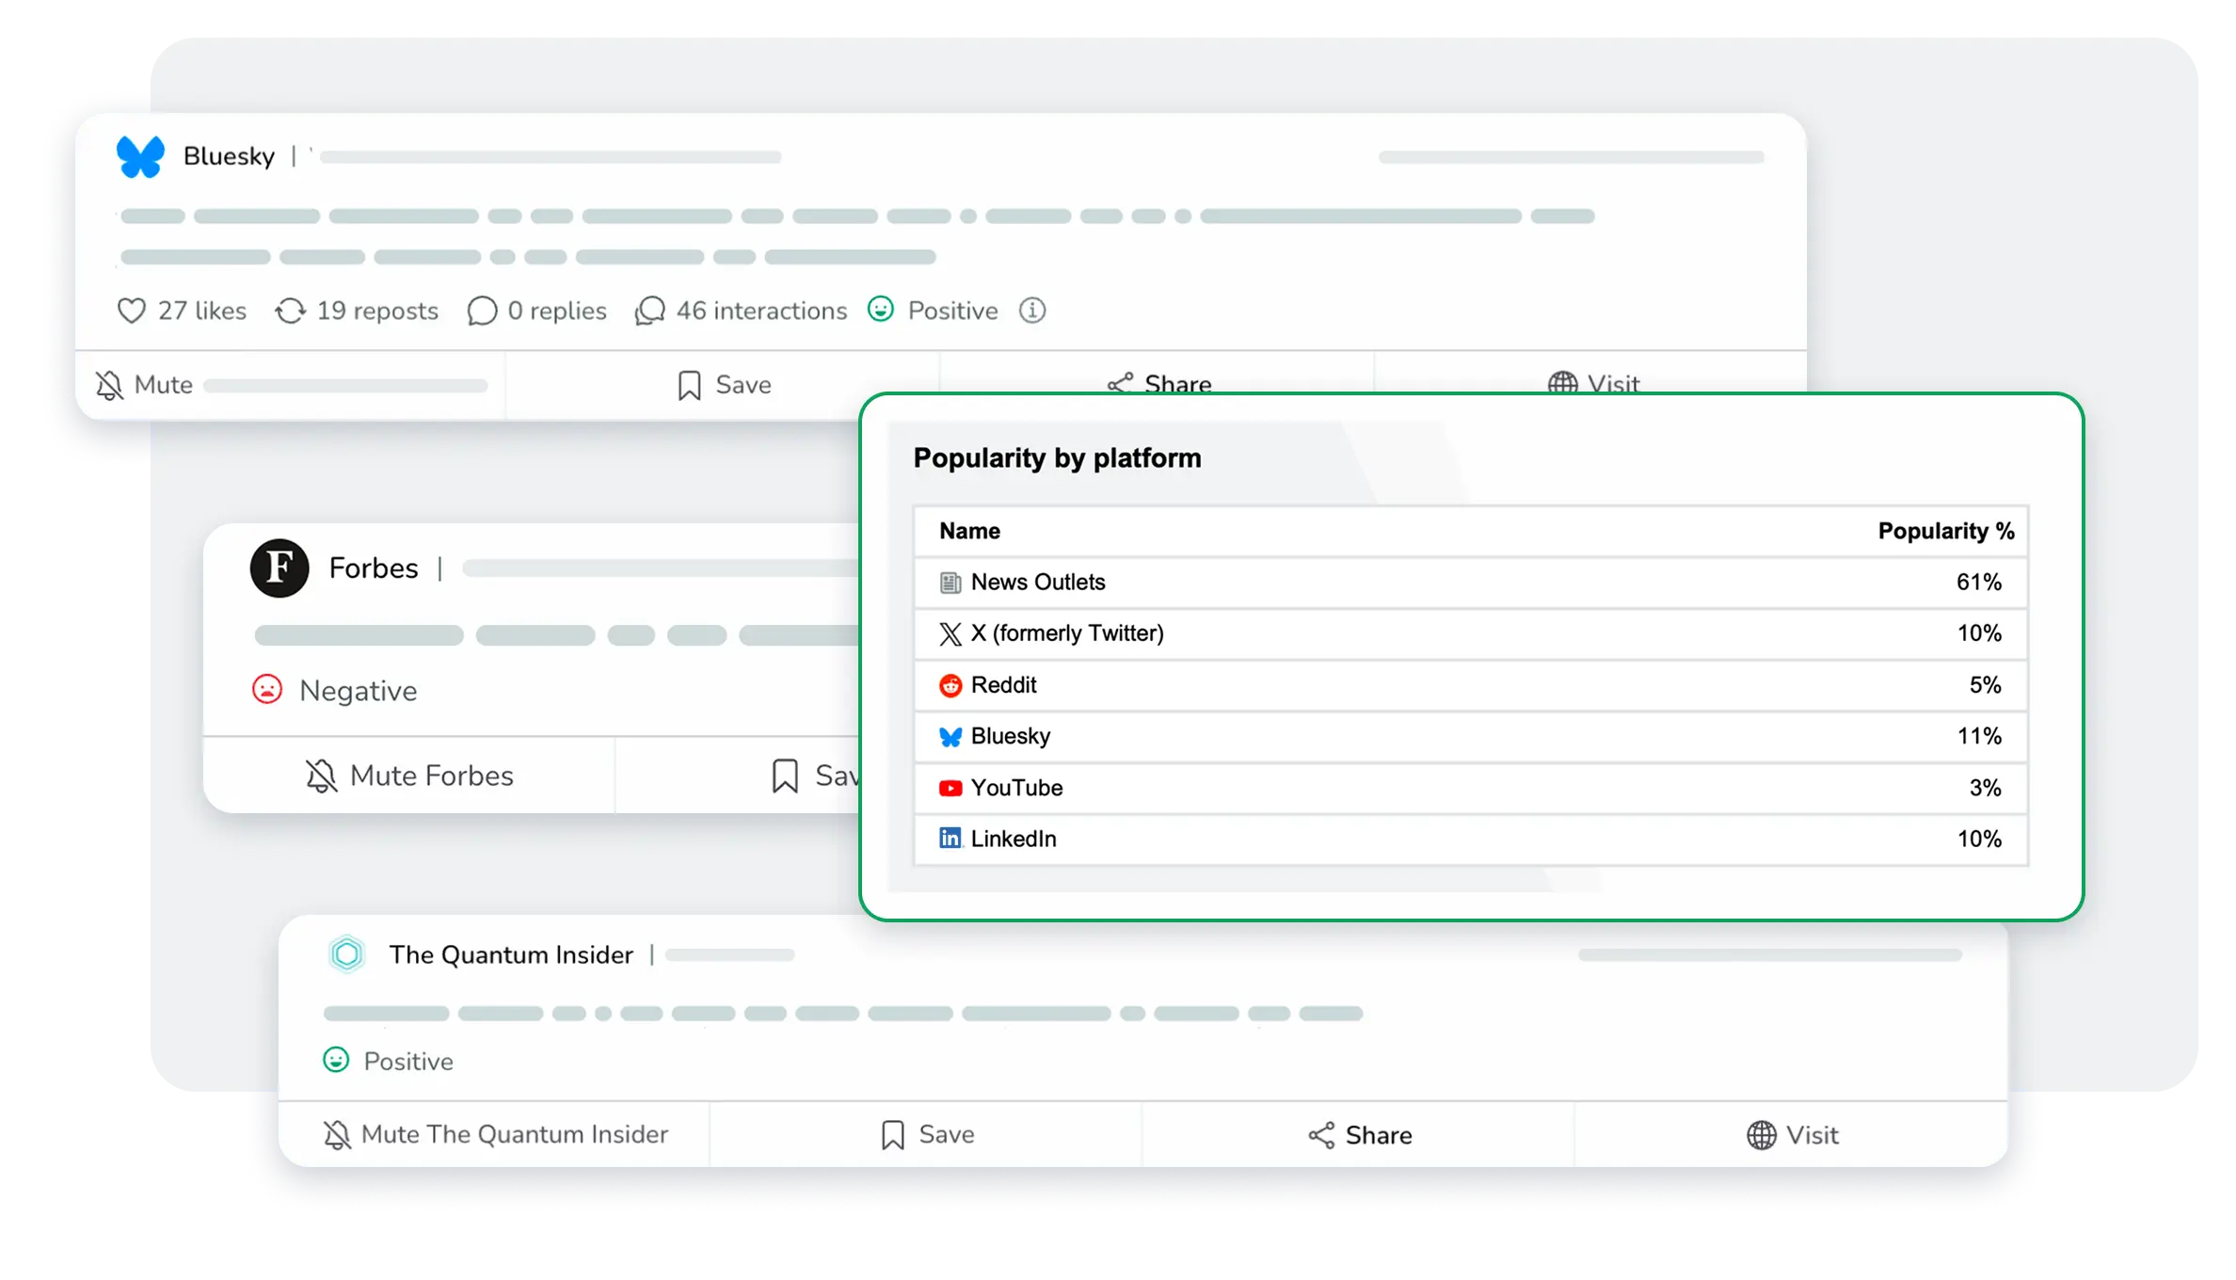Click the red Negative sentiment face icon
Screen dimensions: 2236x1280
coord(267,690)
